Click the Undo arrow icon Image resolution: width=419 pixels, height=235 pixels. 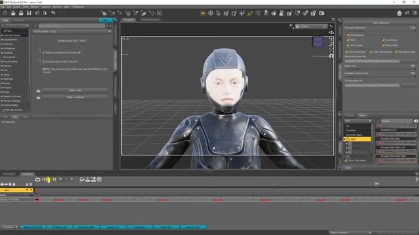click(53, 13)
